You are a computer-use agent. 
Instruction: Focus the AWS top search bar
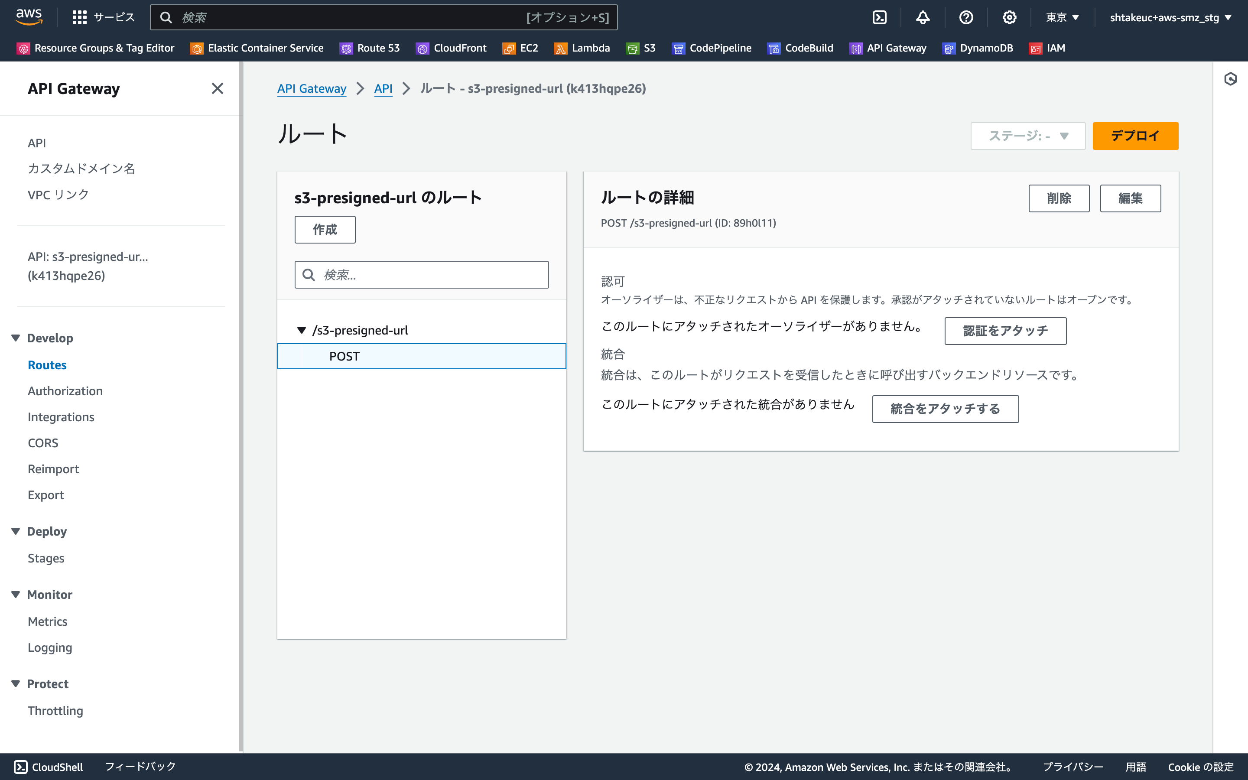coord(383,17)
